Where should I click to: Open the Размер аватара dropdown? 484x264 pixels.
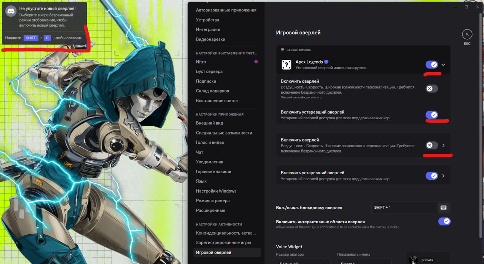coord(303,262)
